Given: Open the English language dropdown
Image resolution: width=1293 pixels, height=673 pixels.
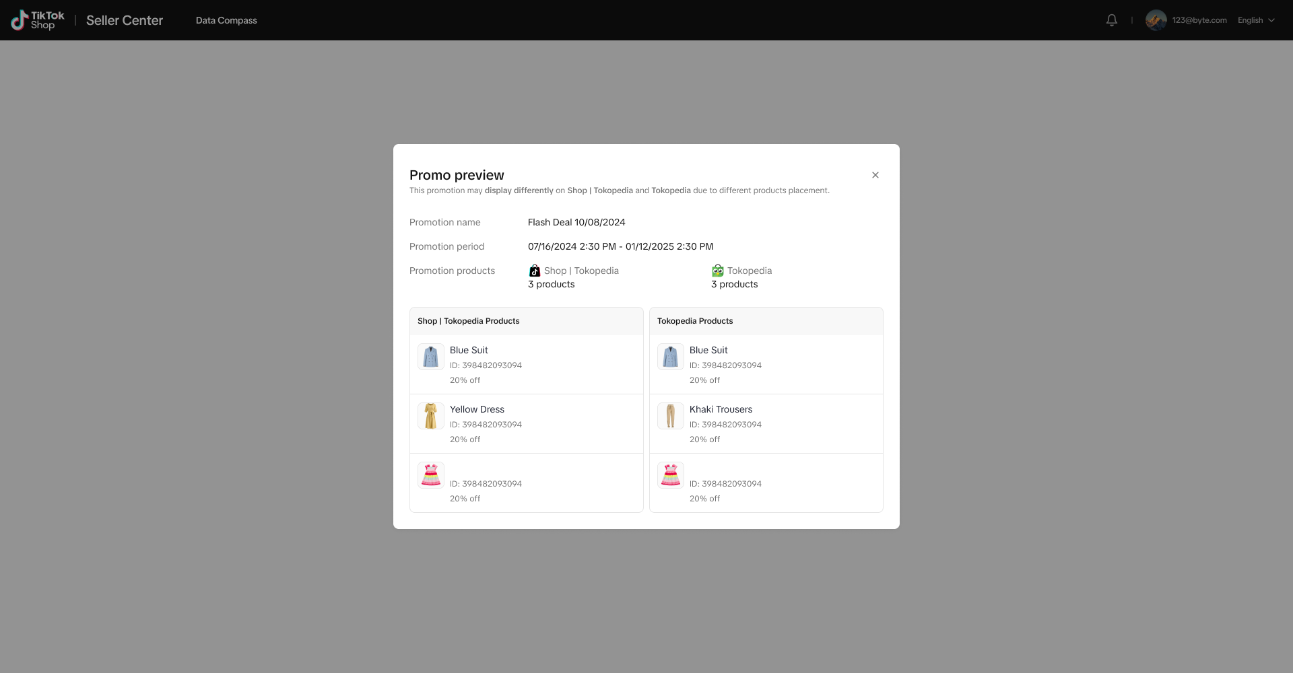Looking at the screenshot, I should (x=1256, y=20).
